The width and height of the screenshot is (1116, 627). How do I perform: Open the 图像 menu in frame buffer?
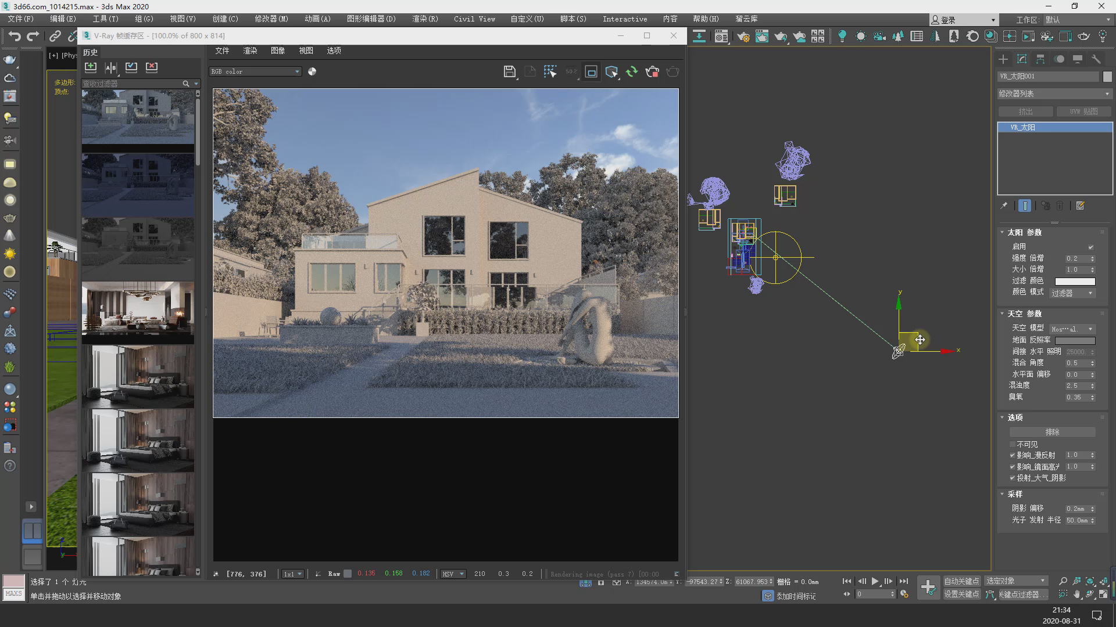(278, 51)
